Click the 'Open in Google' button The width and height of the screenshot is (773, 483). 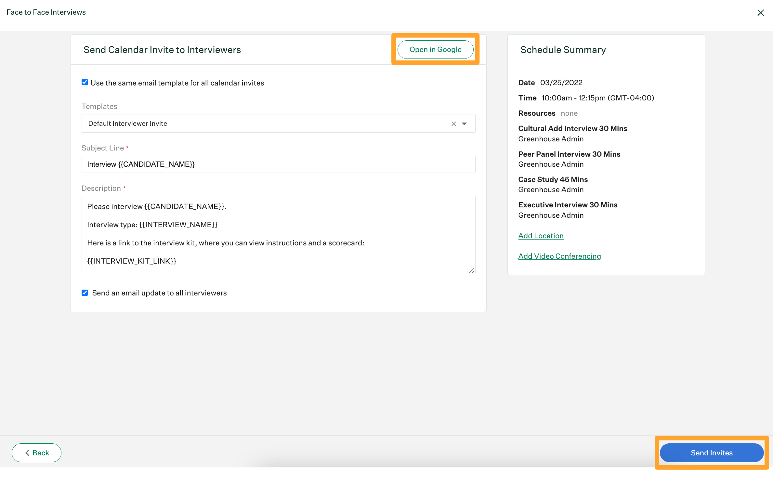pyautogui.click(x=435, y=49)
